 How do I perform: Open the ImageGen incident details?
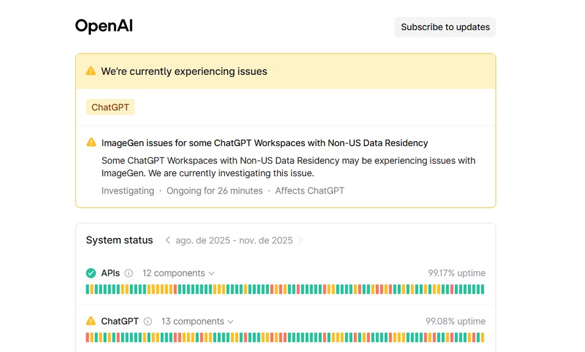[x=264, y=142]
